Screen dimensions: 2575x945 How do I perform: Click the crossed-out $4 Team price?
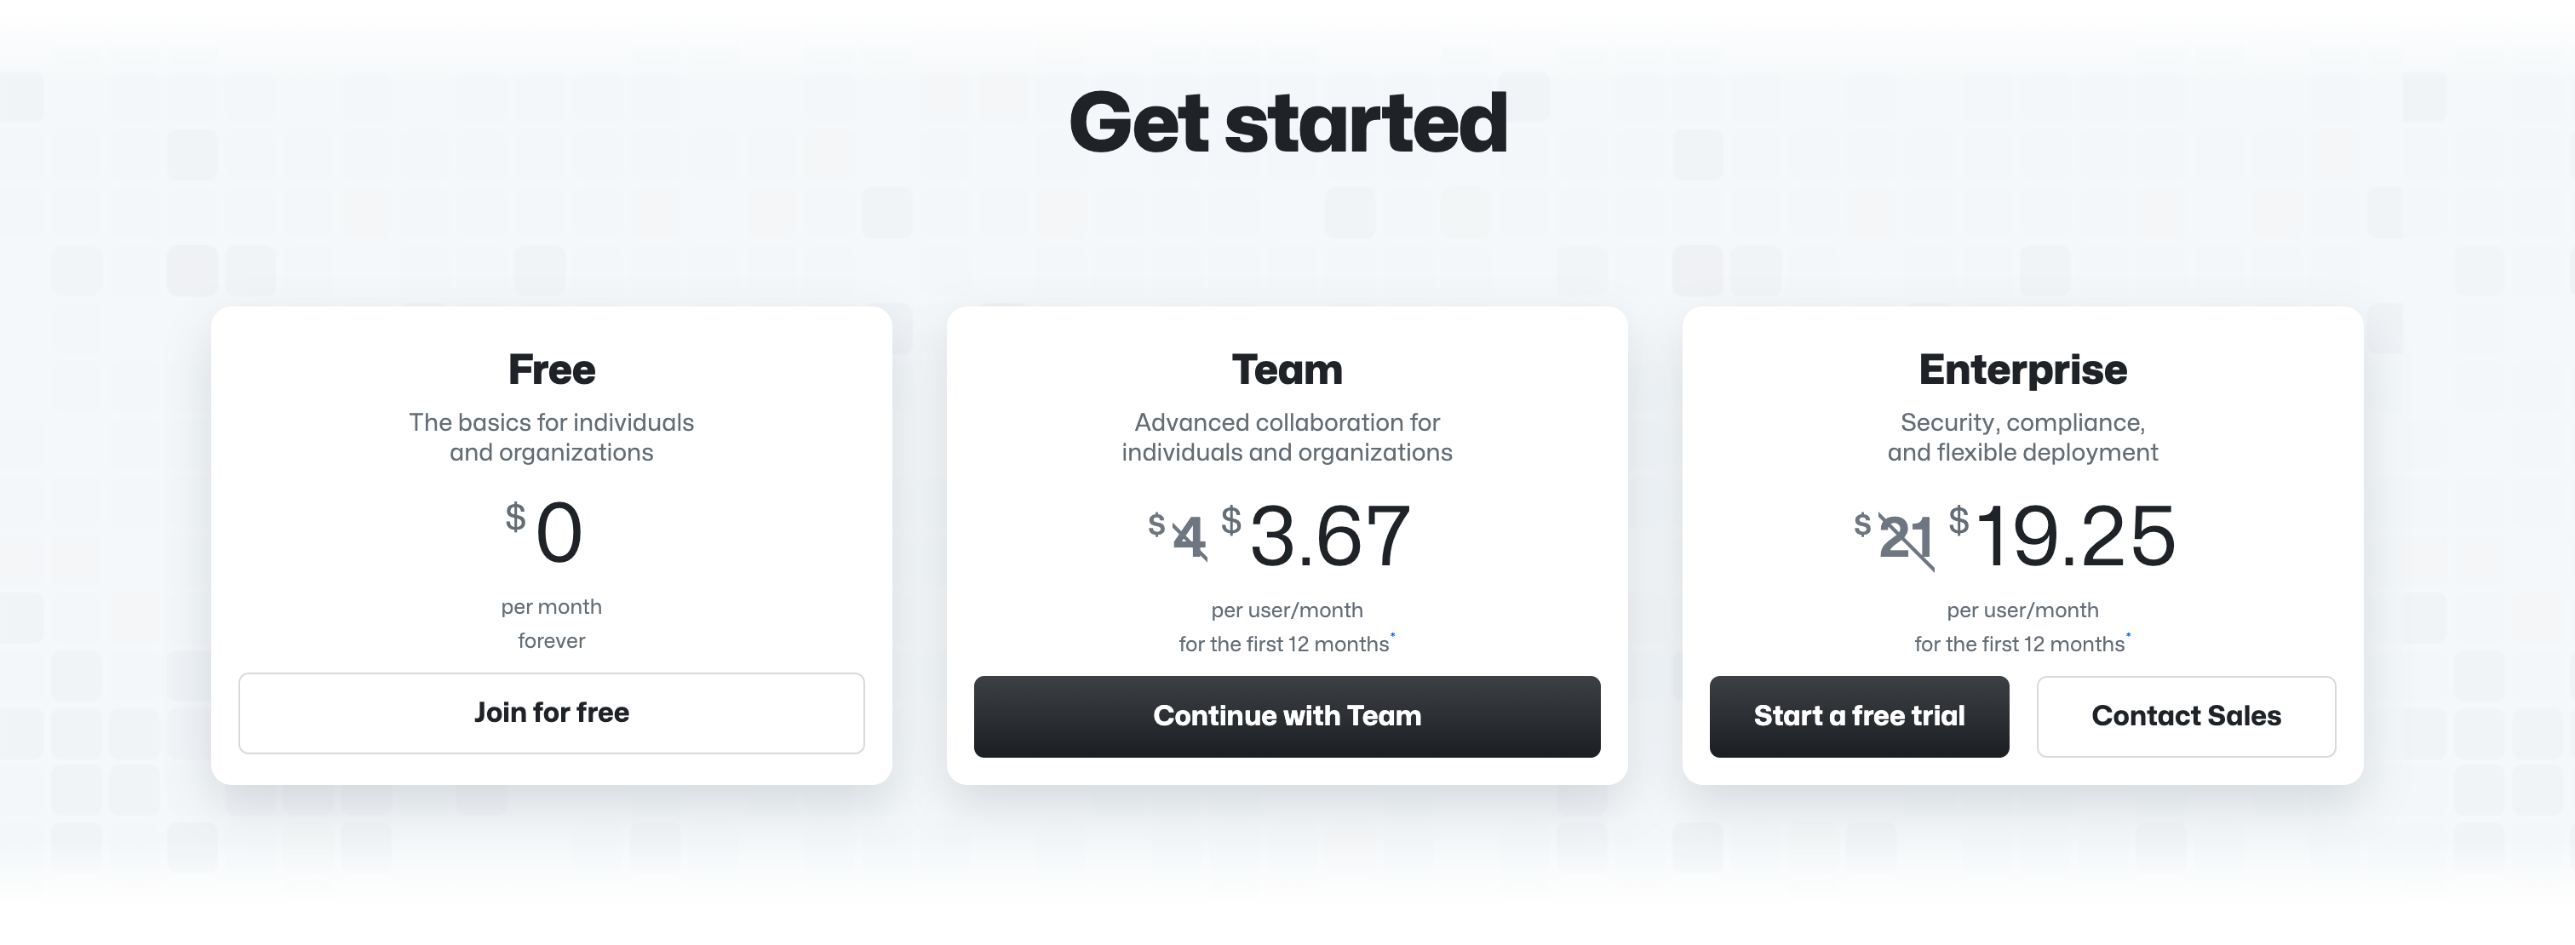(x=1186, y=537)
